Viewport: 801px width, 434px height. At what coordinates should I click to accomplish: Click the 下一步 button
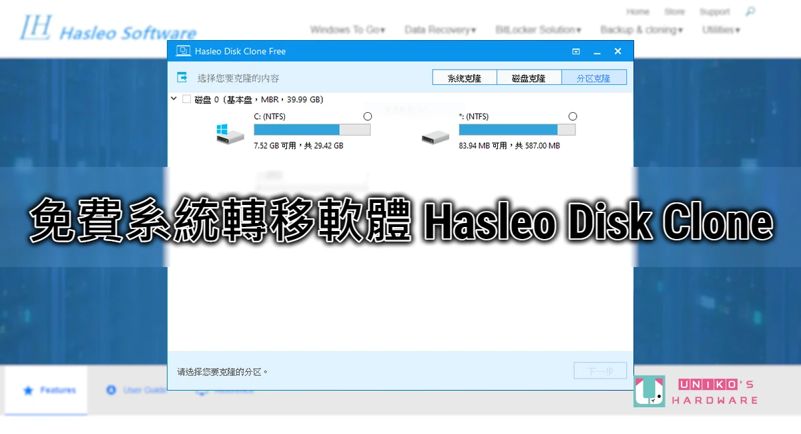(600, 371)
